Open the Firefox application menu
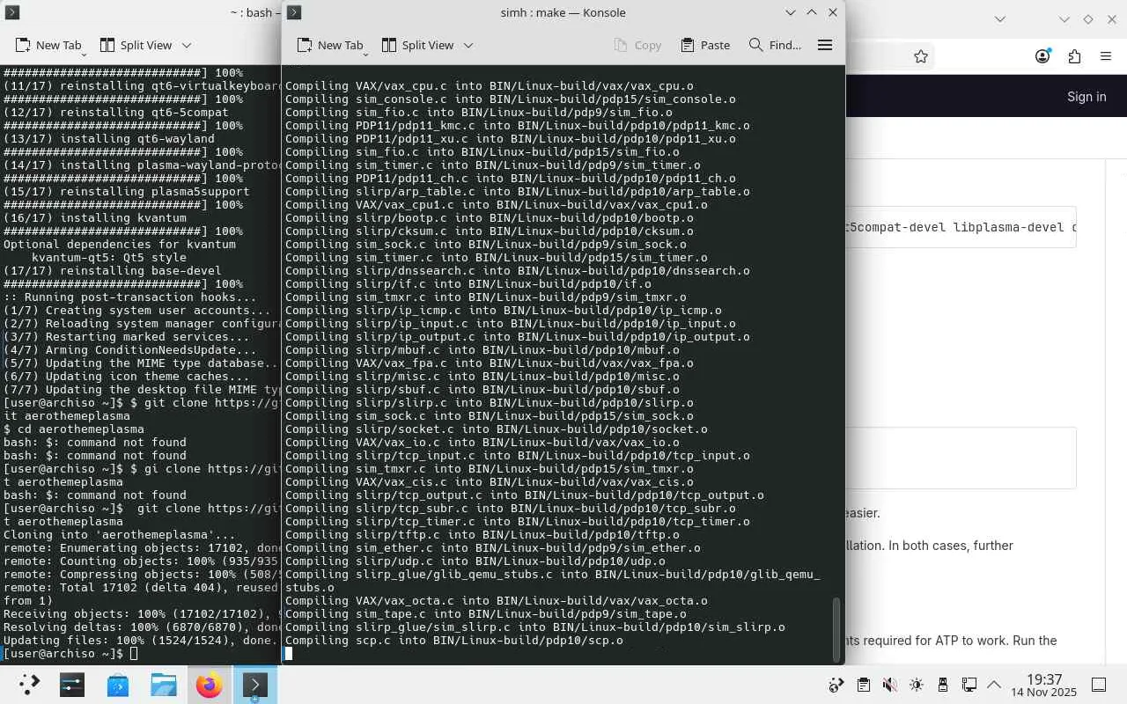Viewport: 1127px width, 704px height. coord(1106,56)
